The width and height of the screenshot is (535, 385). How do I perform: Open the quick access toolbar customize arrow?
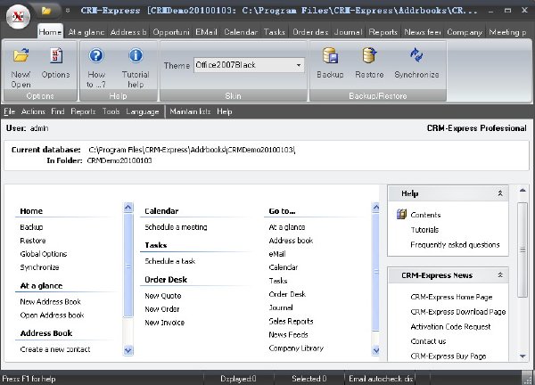(x=68, y=11)
